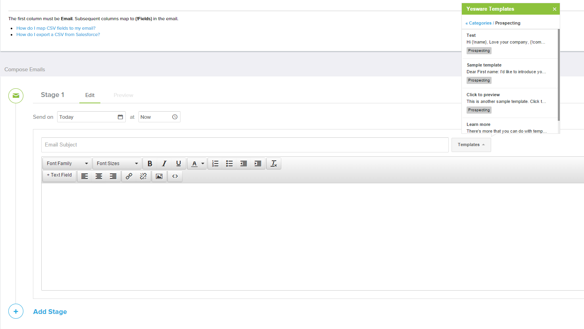The width and height of the screenshot is (584, 329).
Task: Select the Test template
Action: pos(510,44)
